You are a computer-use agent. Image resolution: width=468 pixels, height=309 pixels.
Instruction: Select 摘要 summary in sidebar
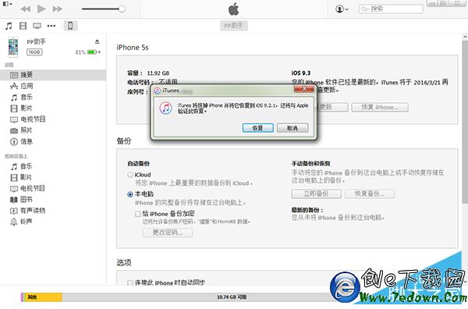53,75
